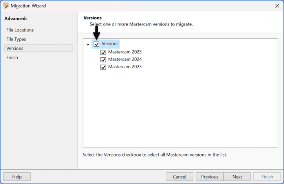Jump to the Finish step in sidebar
This screenshot has height=184, width=284.
pos(12,57)
